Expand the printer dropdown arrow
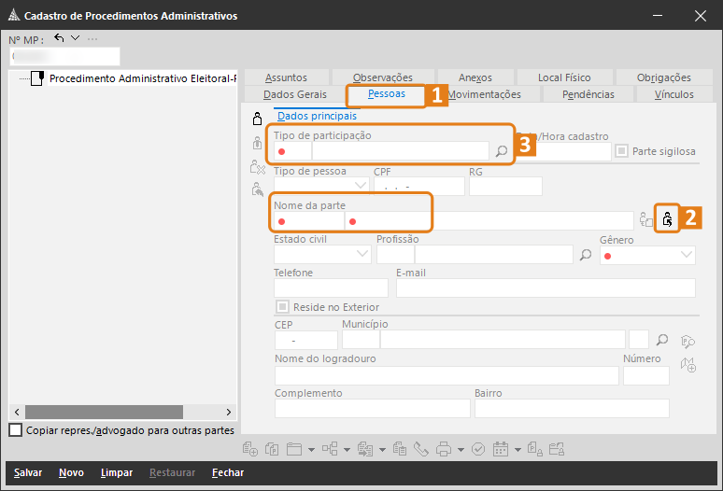Viewport: 723px width, 491px height. [461, 450]
